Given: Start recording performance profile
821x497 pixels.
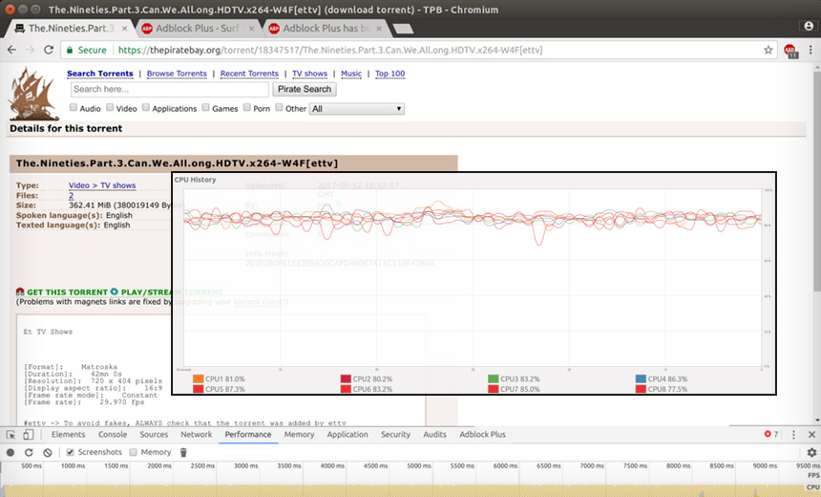Looking at the screenshot, I should [x=11, y=452].
